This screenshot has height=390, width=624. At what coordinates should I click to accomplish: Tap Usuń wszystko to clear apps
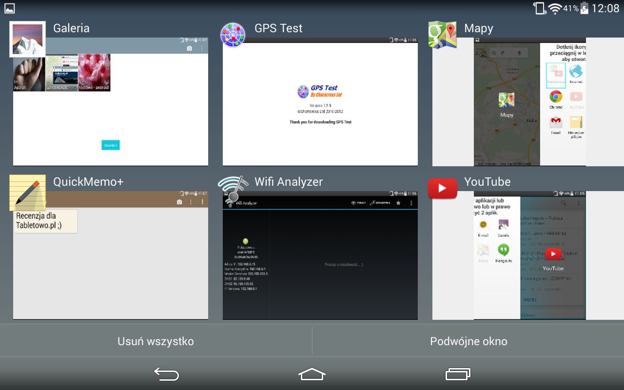(x=156, y=341)
